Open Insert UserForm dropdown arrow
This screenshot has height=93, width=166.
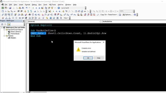[x=8, y=8]
